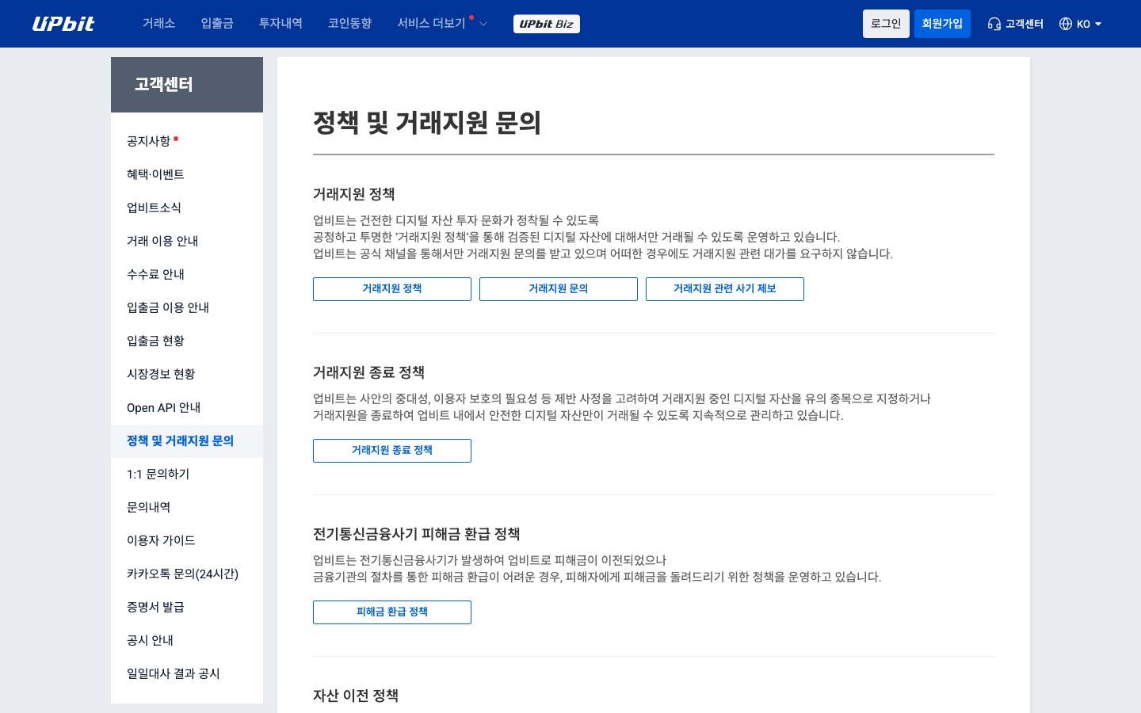Click the 거래지원 정책 button
The width and height of the screenshot is (1141, 713).
392,289
